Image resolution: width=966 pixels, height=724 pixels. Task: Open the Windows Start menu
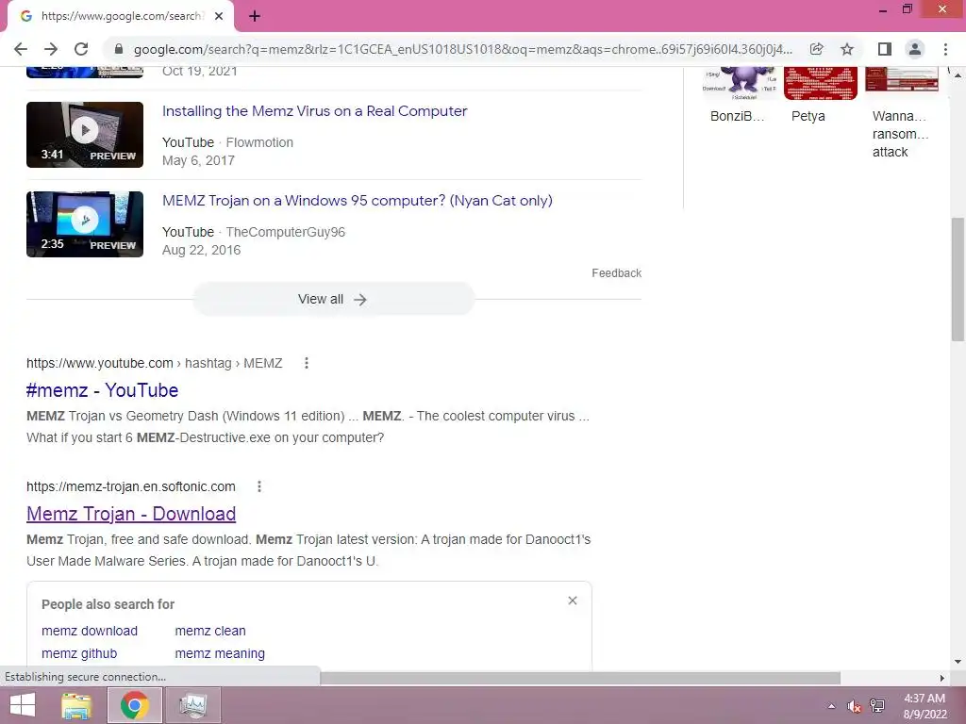23,705
